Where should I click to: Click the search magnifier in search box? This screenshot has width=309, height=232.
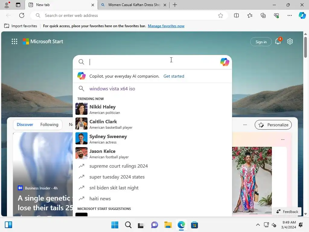pyautogui.click(x=81, y=62)
